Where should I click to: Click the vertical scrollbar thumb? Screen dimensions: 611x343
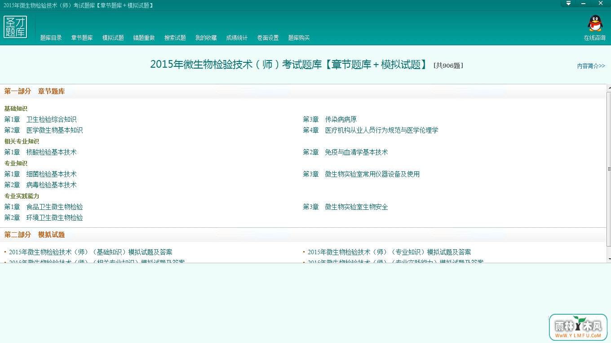click(609, 169)
